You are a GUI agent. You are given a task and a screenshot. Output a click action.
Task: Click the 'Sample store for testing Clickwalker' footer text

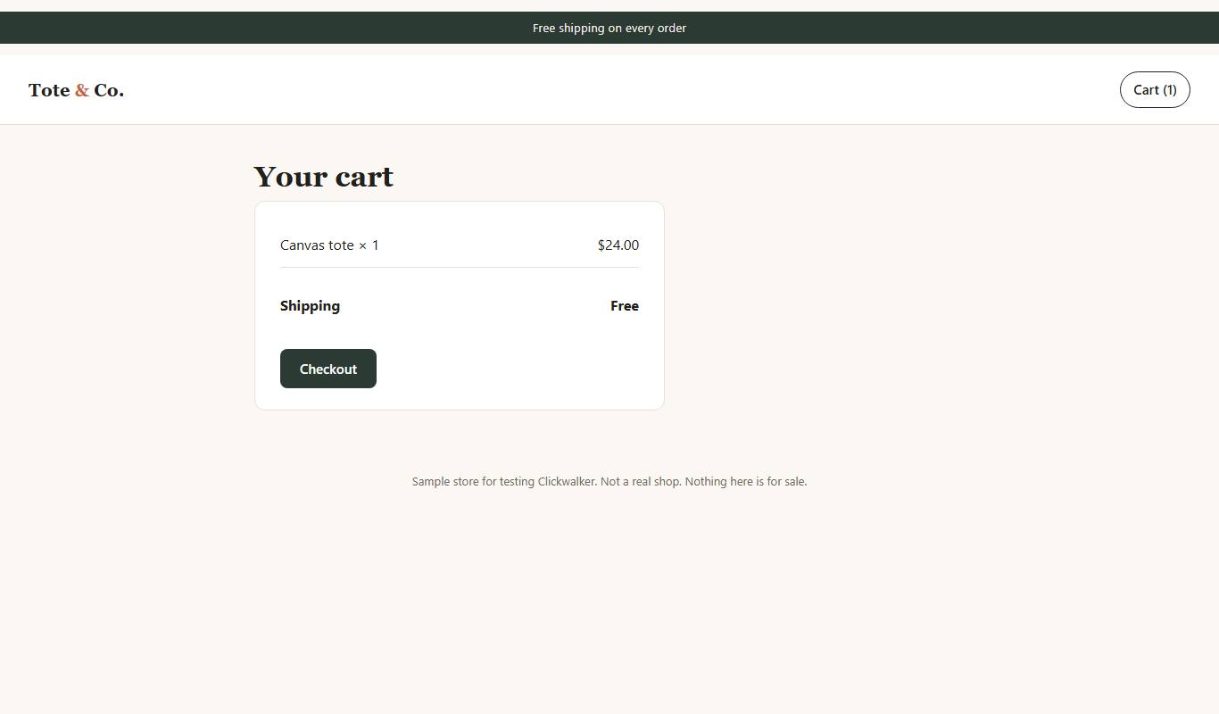click(x=609, y=481)
